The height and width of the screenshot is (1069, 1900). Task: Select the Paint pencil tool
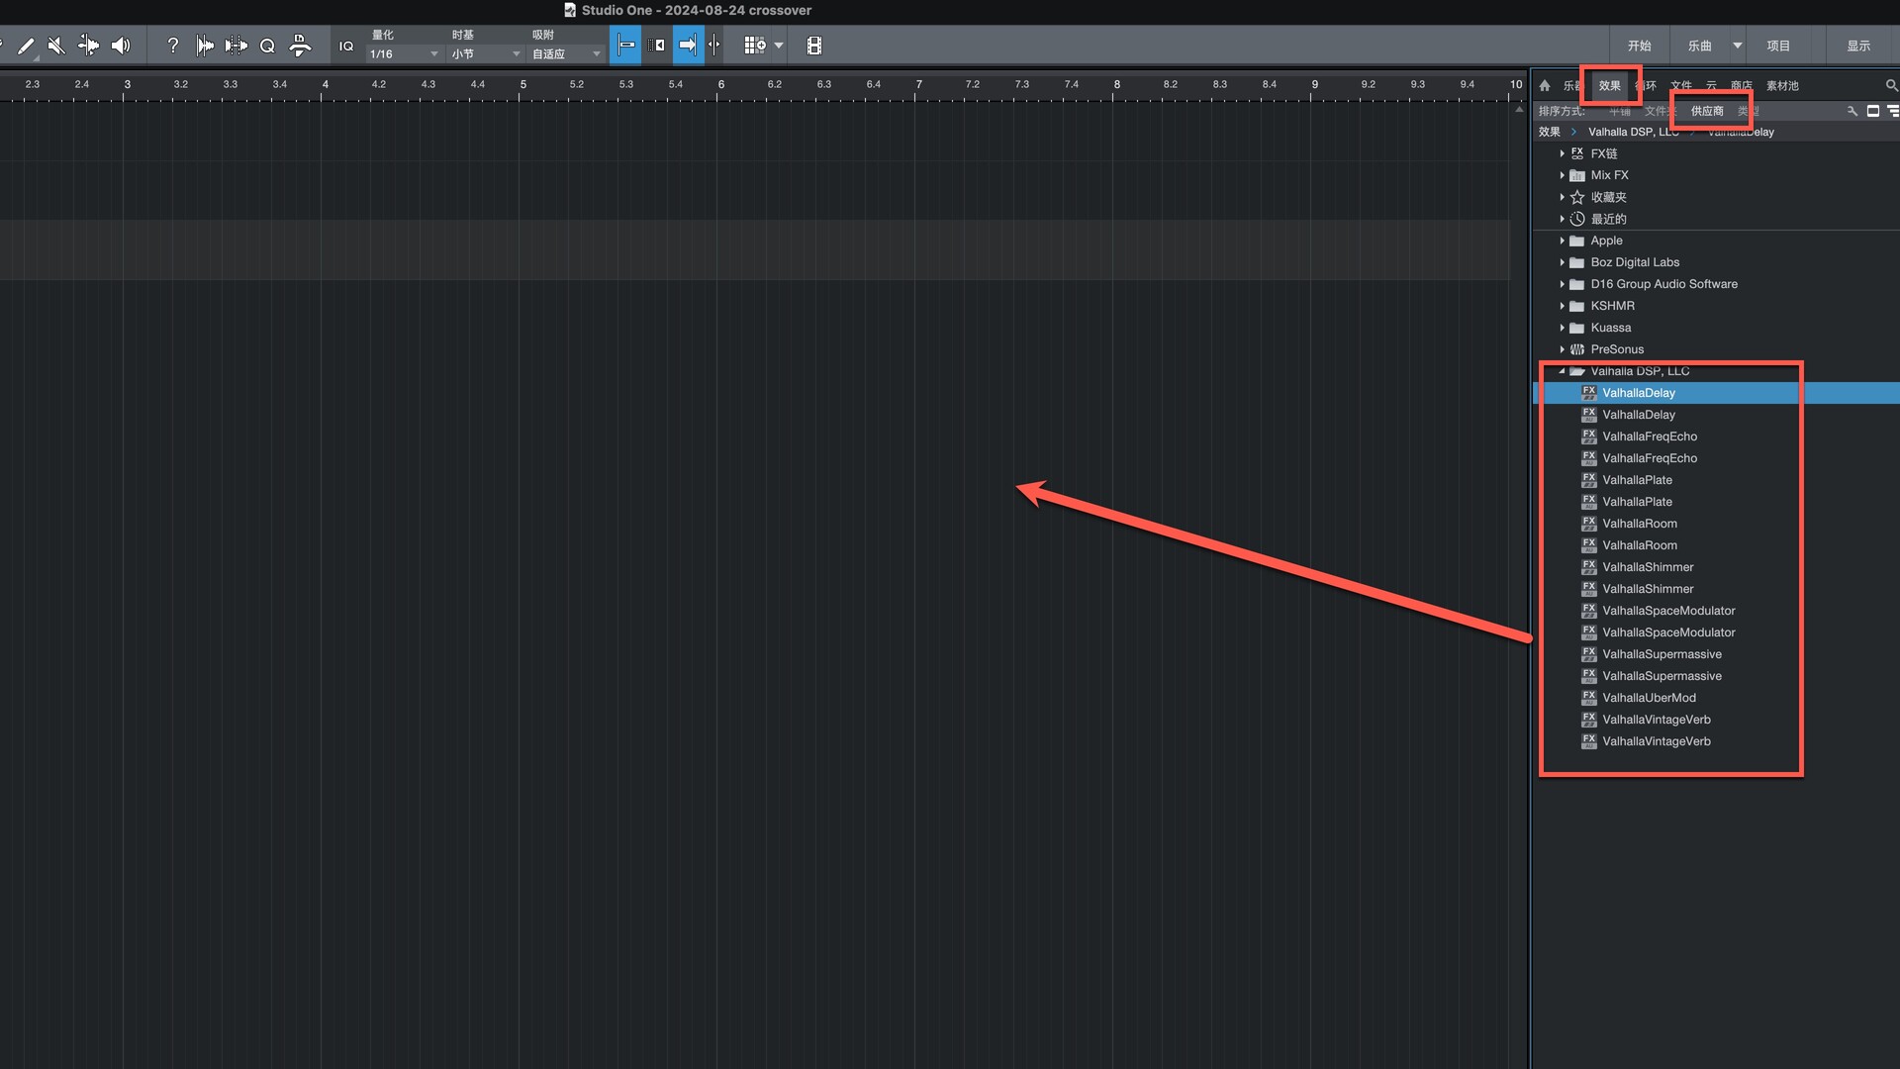coord(27,46)
